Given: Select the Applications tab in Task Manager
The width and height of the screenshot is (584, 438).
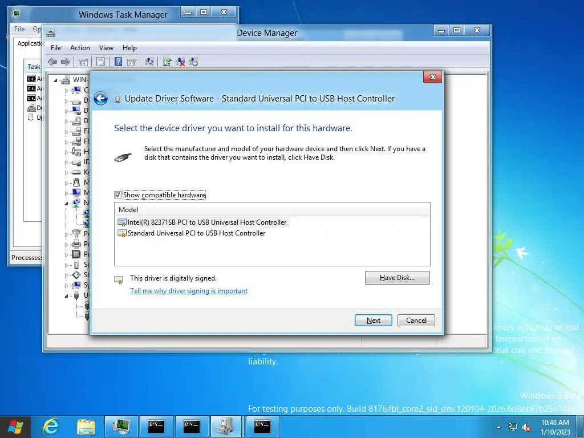Looking at the screenshot, I should [30, 43].
